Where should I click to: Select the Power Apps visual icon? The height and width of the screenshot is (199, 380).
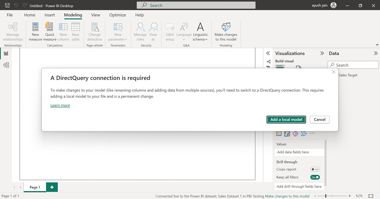(295, 134)
